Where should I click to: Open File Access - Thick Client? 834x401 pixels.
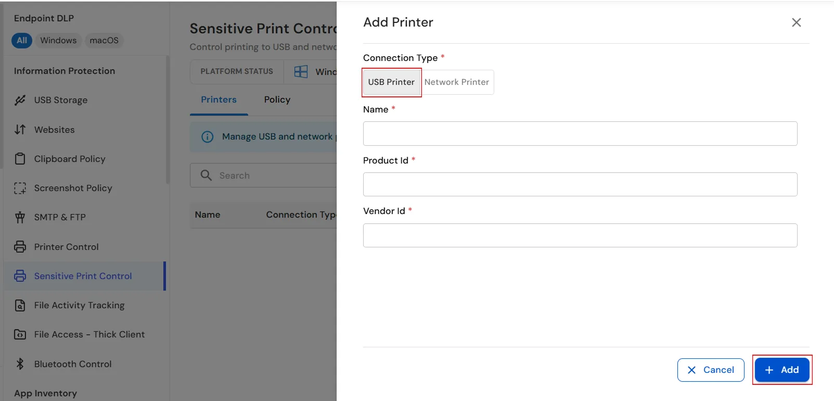click(x=84, y=334)
